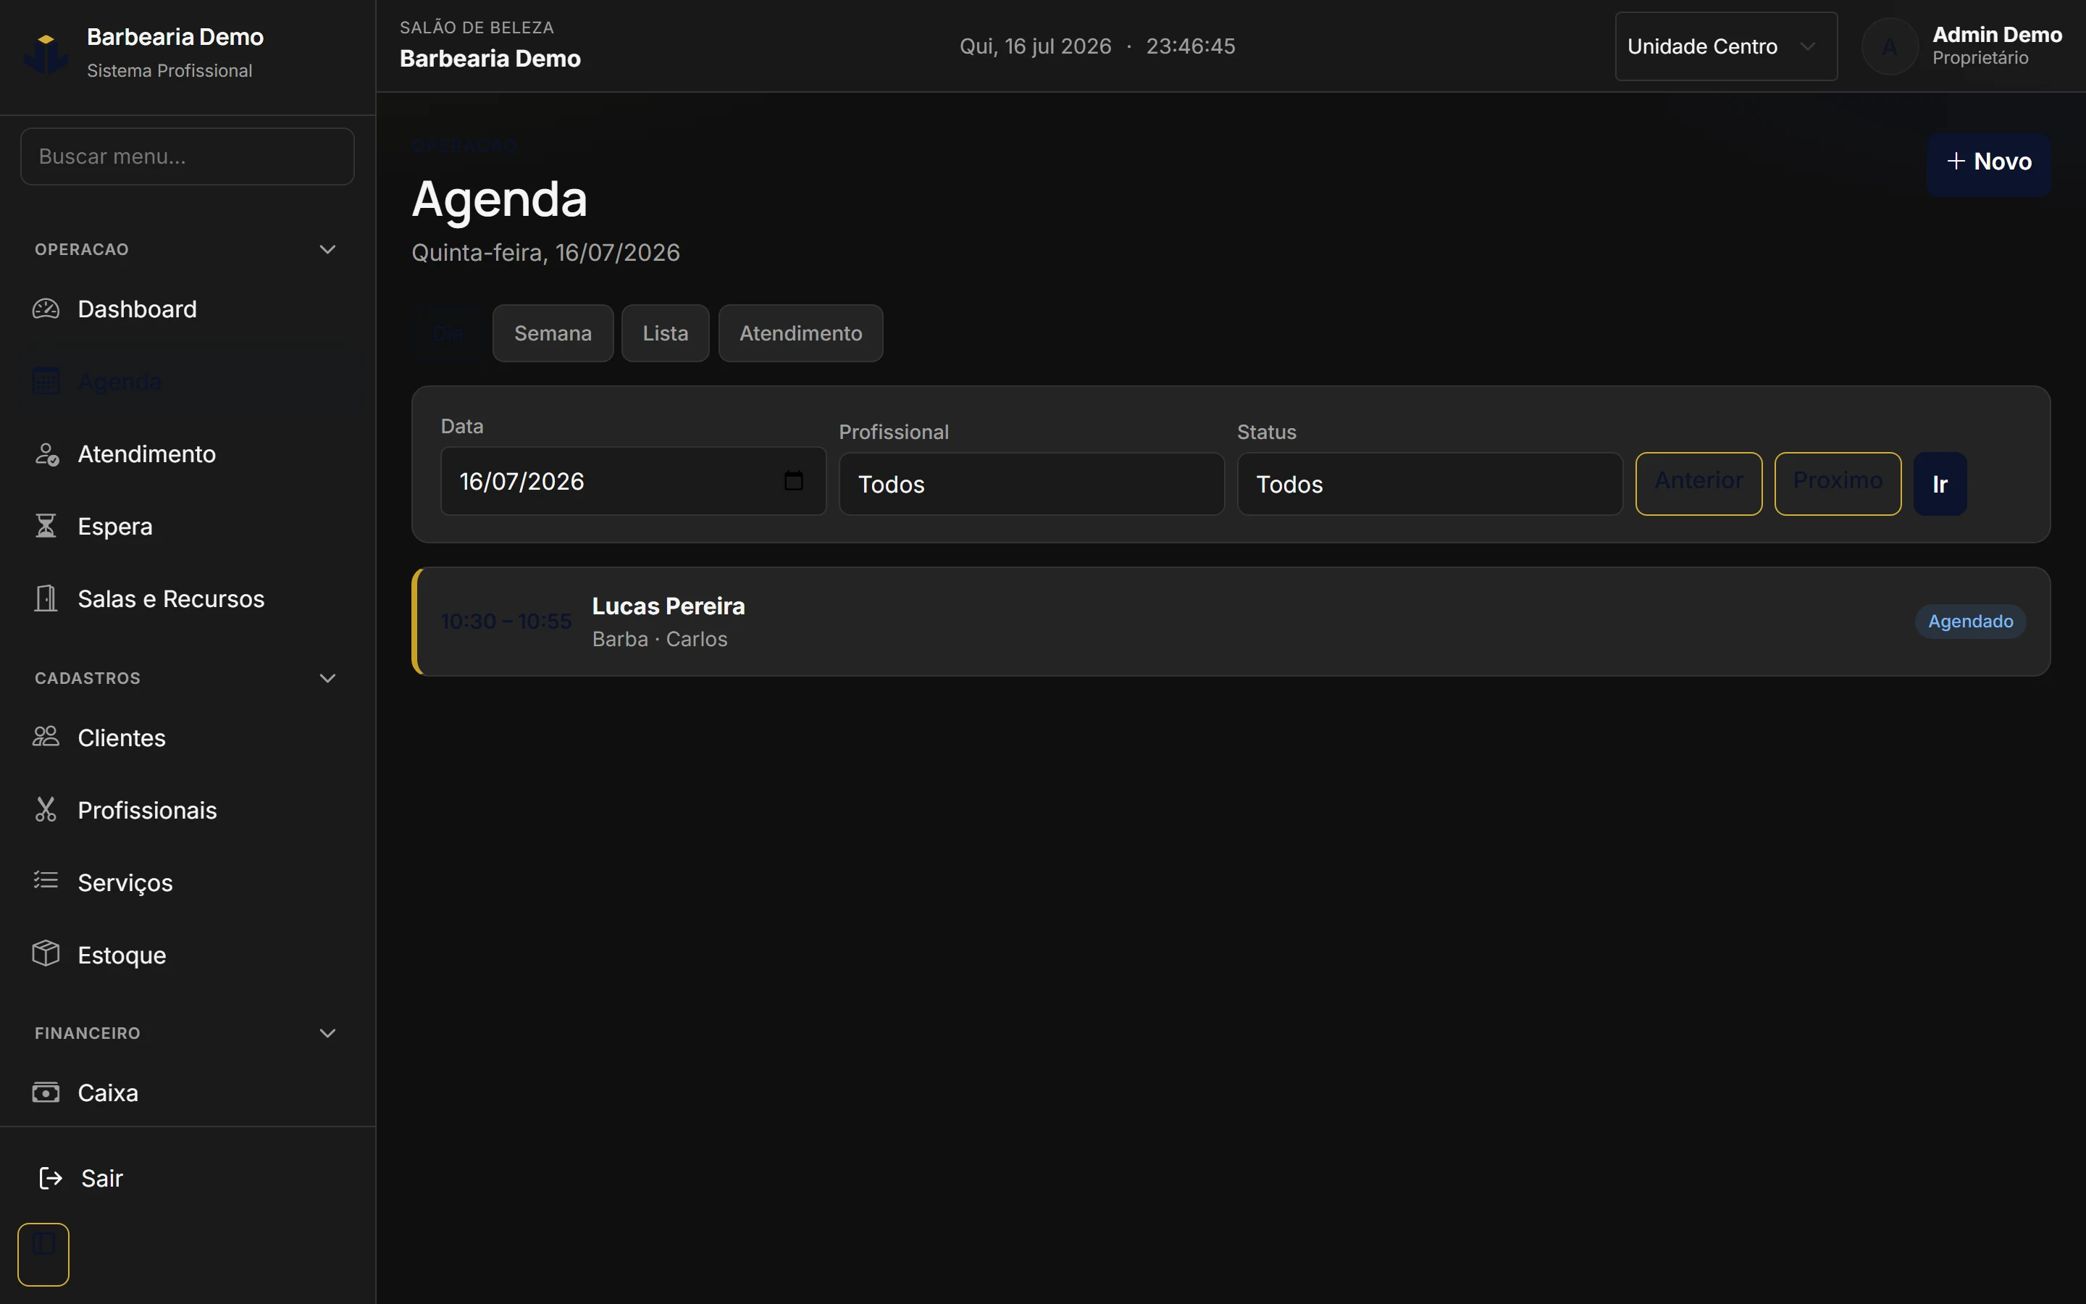The height and width of the screenshot is (1304, 2086).
Task: Open the calendar picker icon in Data field
Action: pyautogui.click(x=794, y=480)
